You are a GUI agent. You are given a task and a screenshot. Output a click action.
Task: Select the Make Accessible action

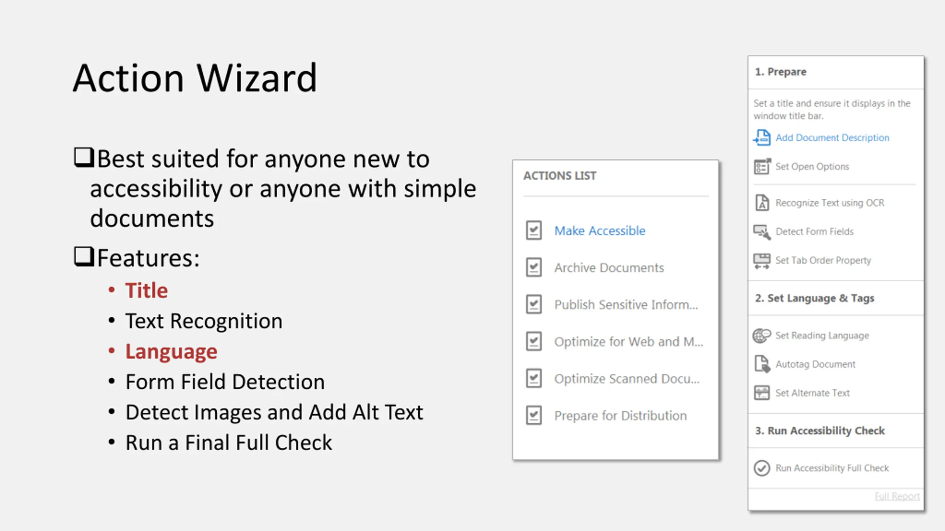click(600, 231)
